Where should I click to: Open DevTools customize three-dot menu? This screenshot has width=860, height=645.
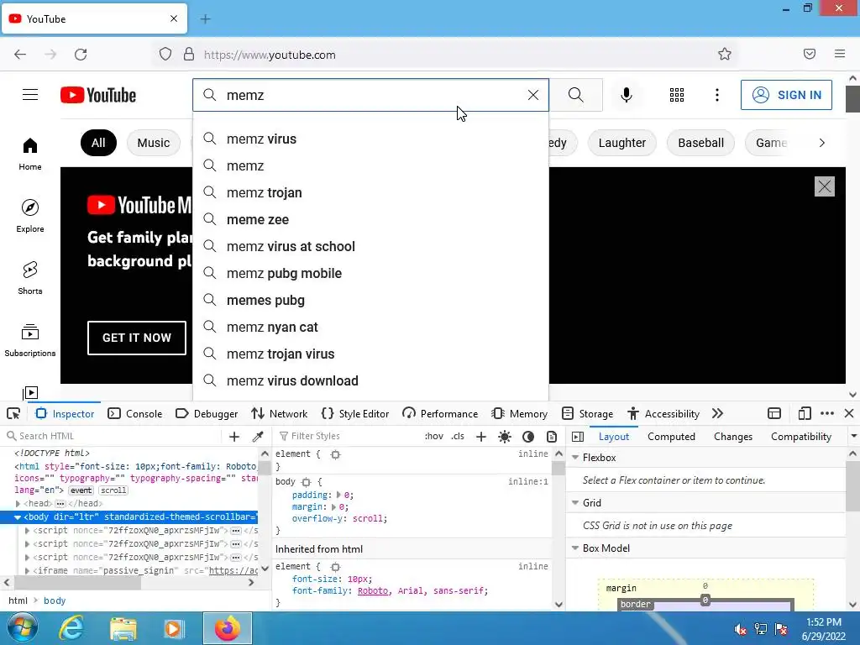click(827, 413)
